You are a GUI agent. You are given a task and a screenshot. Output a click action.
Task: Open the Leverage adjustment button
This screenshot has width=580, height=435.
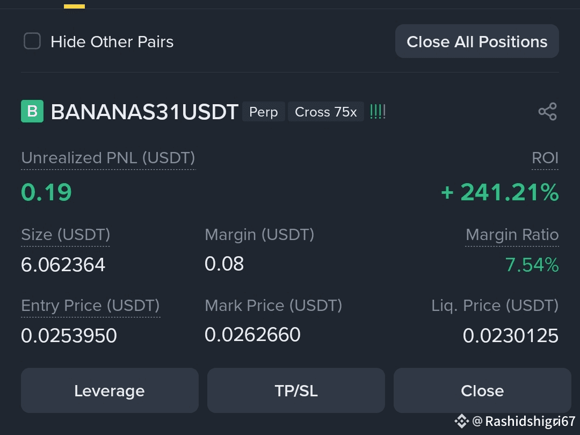click(x=110, y=390)
